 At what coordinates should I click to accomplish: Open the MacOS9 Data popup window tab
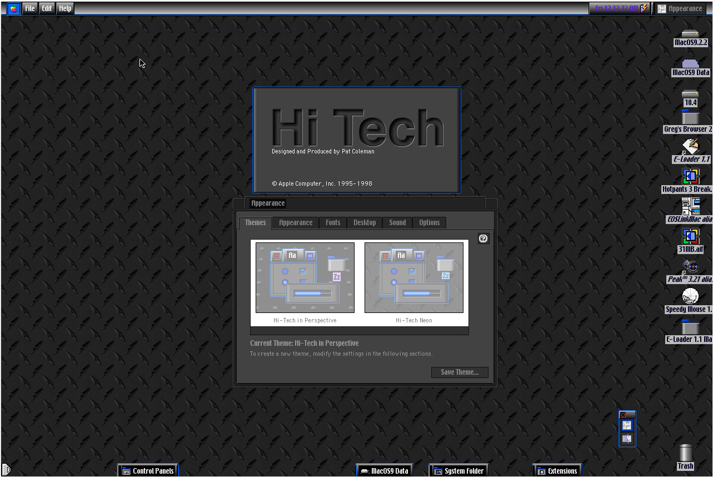click(x=385, y=471)
